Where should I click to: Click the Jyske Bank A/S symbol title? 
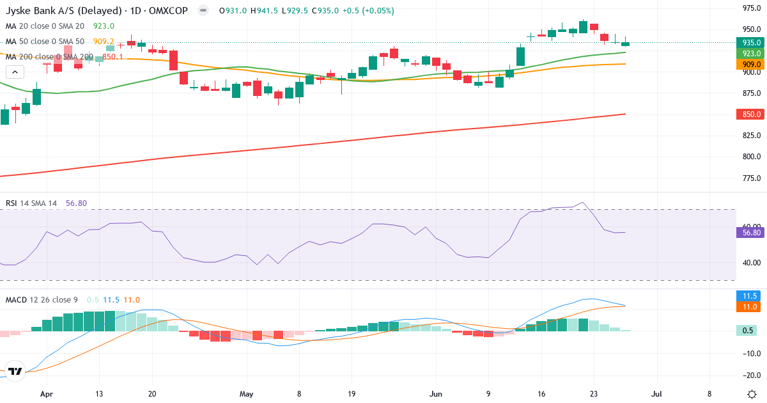[x=96, y=11]
